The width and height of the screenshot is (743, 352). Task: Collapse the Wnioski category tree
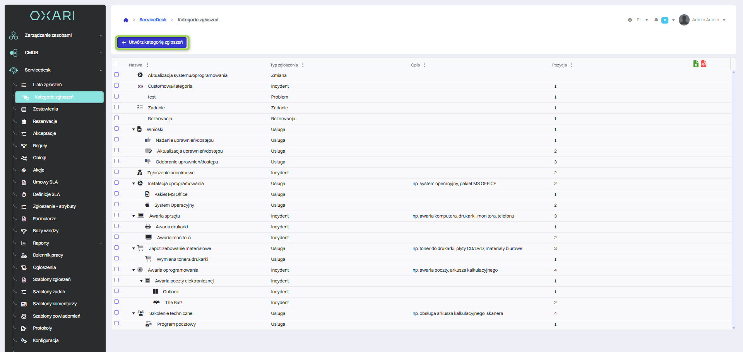(x=134, y=130)
